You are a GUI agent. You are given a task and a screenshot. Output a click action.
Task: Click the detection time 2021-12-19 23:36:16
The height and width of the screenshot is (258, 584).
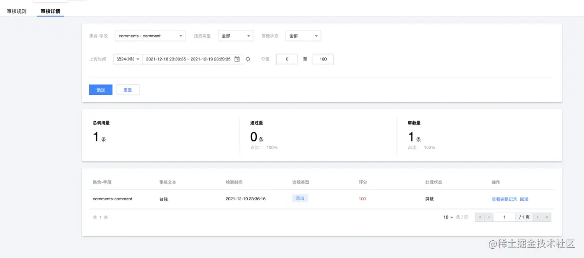click(x=245, y=199)
